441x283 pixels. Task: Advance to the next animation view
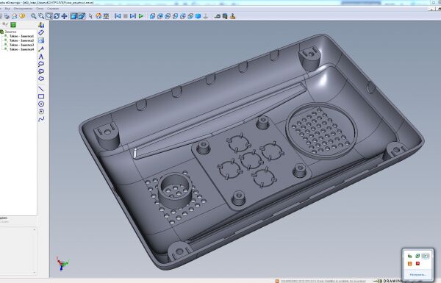[133, 16]
